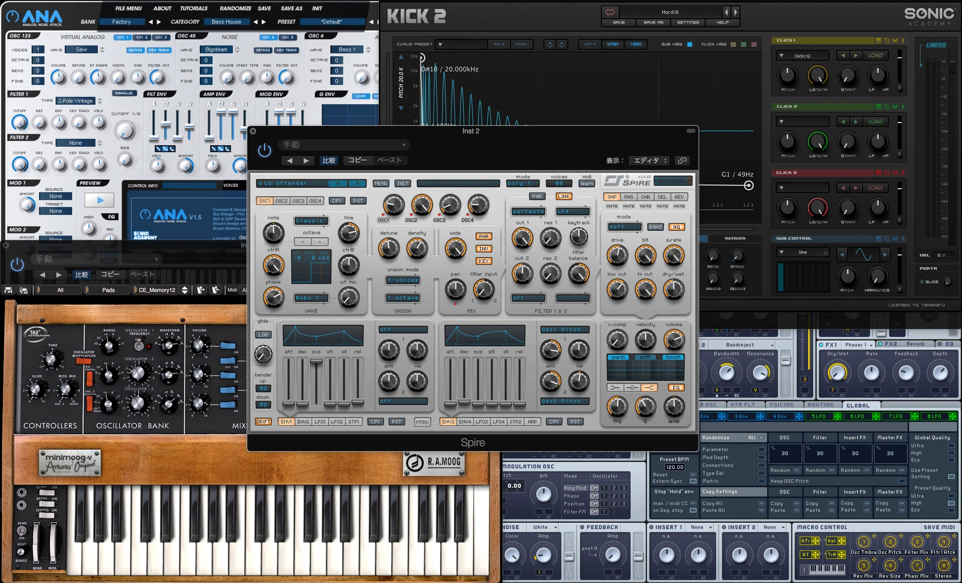Click the Spire INIT button

[403, 183]
